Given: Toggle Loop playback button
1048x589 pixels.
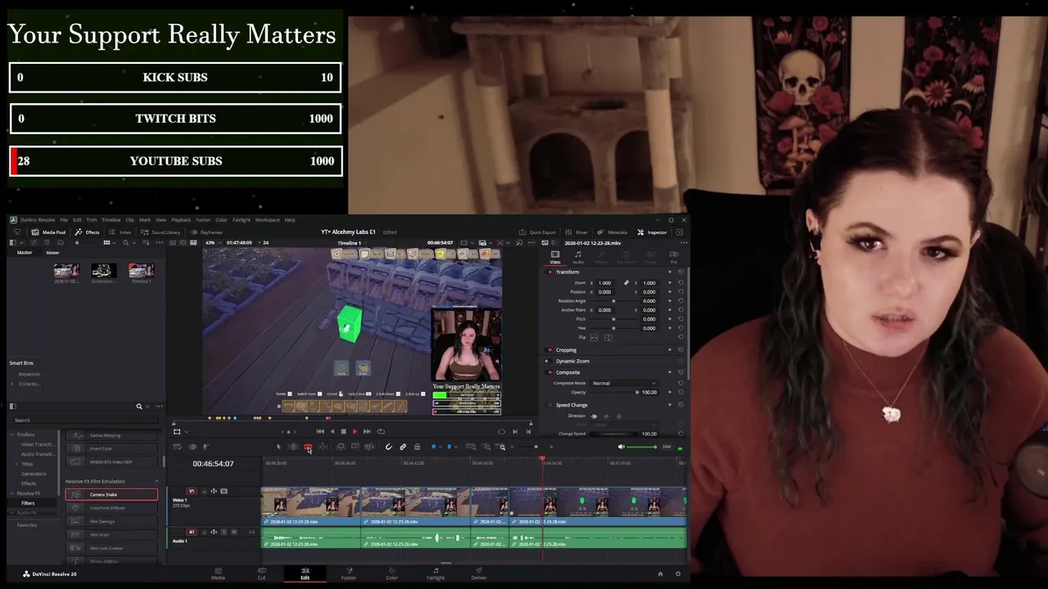Looking at the screenshot, I should (x=380, y=431).
